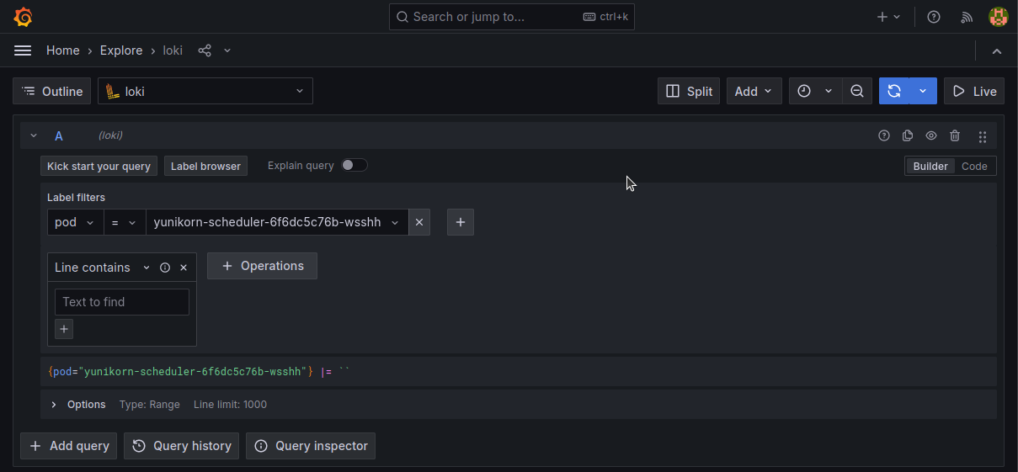Switch query editor to Code mode

[974, 166]
